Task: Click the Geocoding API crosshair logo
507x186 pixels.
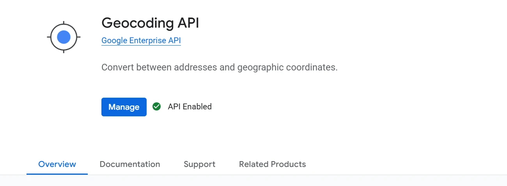Action: click(64, 37)
